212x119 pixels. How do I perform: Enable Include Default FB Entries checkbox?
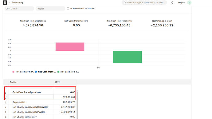[68, 9]
